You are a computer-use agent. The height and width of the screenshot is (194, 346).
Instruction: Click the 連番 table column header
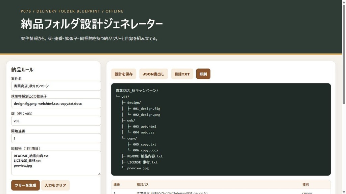point(117,184)
